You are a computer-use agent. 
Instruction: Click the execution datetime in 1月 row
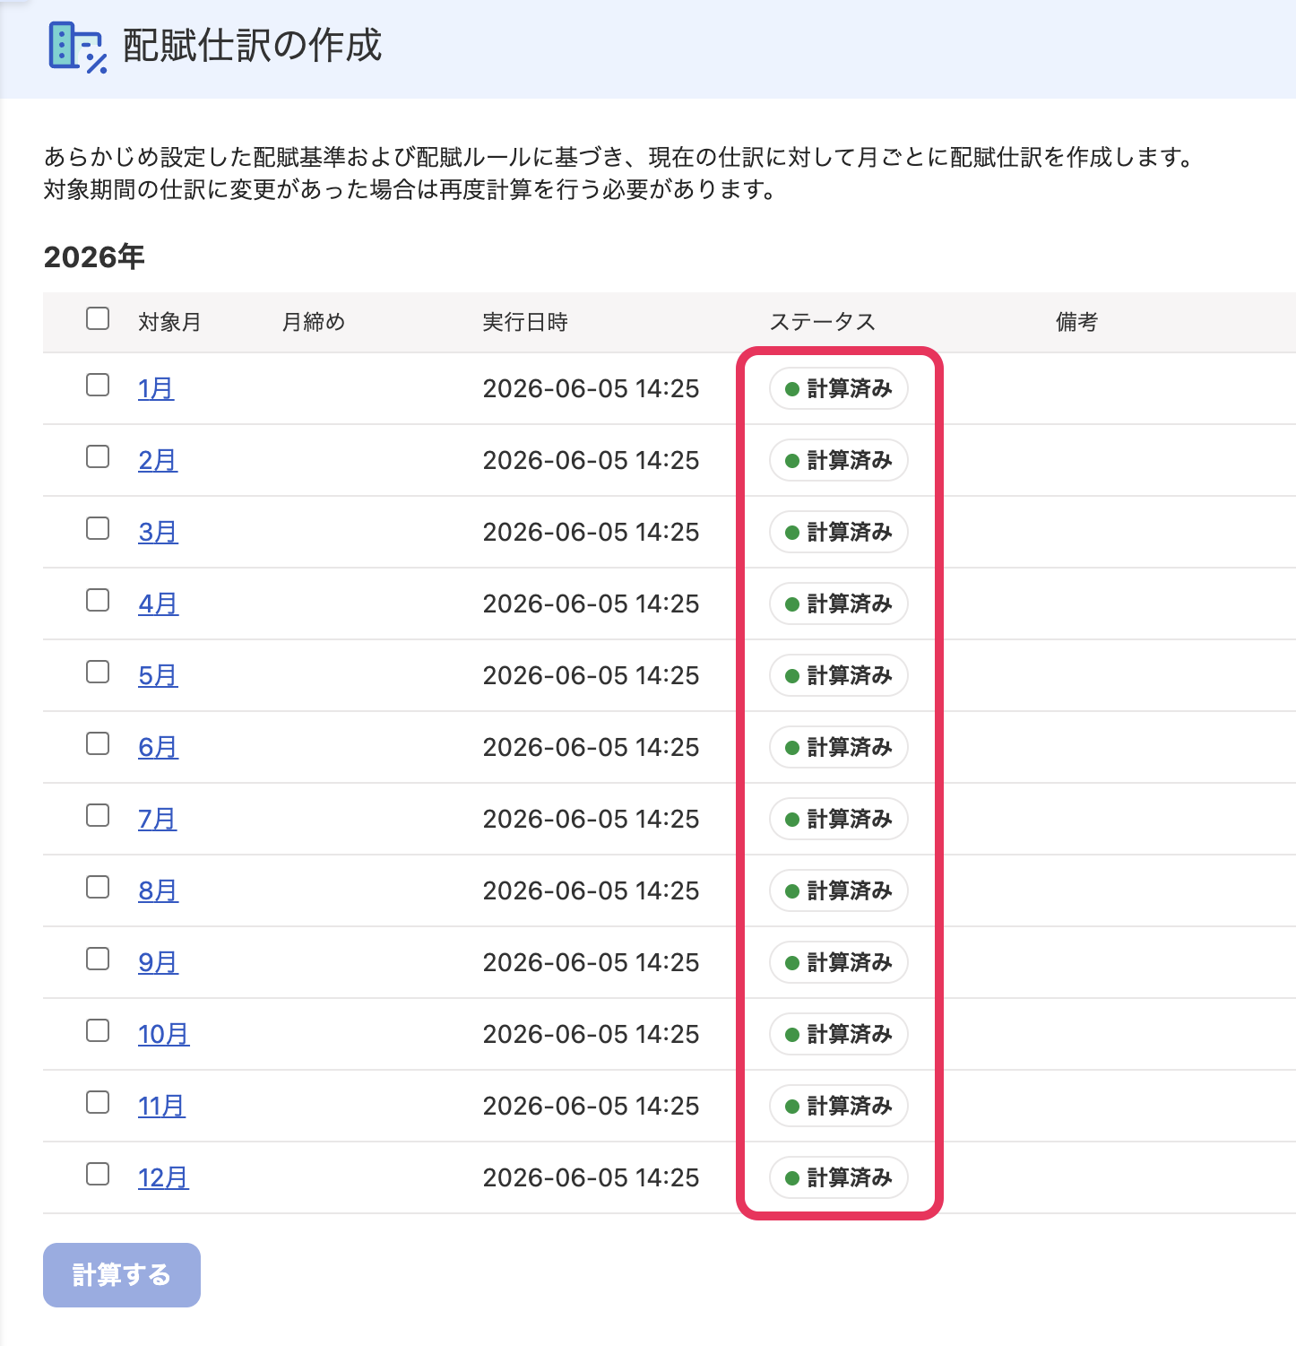pyautogui.click(x=591, y=388)
